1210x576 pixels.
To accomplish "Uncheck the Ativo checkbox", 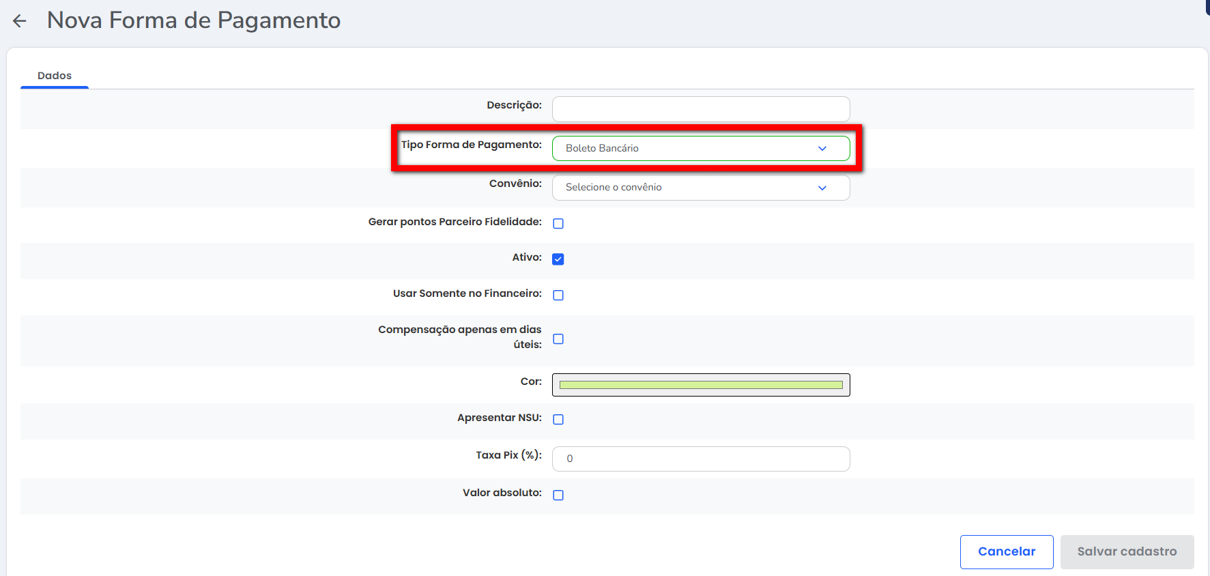I will pos(558,259).
